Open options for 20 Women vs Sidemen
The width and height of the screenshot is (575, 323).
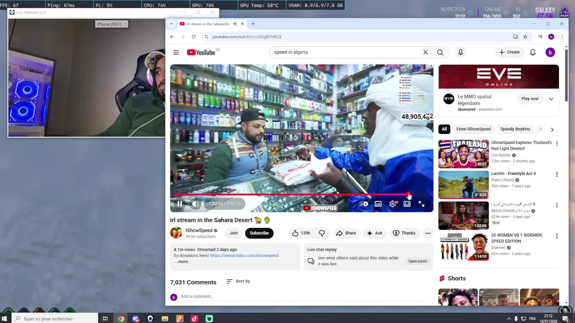coord(557,236)
